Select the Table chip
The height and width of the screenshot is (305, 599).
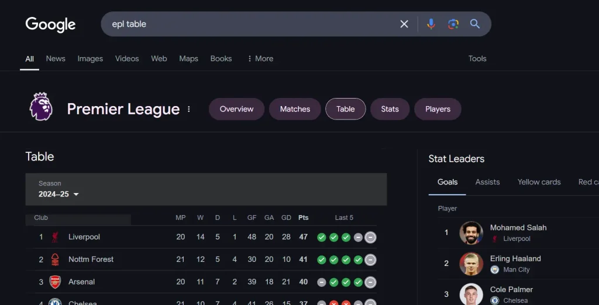[345, 109]
